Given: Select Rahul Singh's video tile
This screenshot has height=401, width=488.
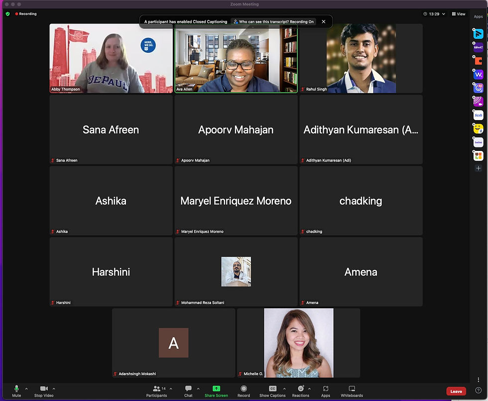Looking at the screenshot, I should coord(361,59).
